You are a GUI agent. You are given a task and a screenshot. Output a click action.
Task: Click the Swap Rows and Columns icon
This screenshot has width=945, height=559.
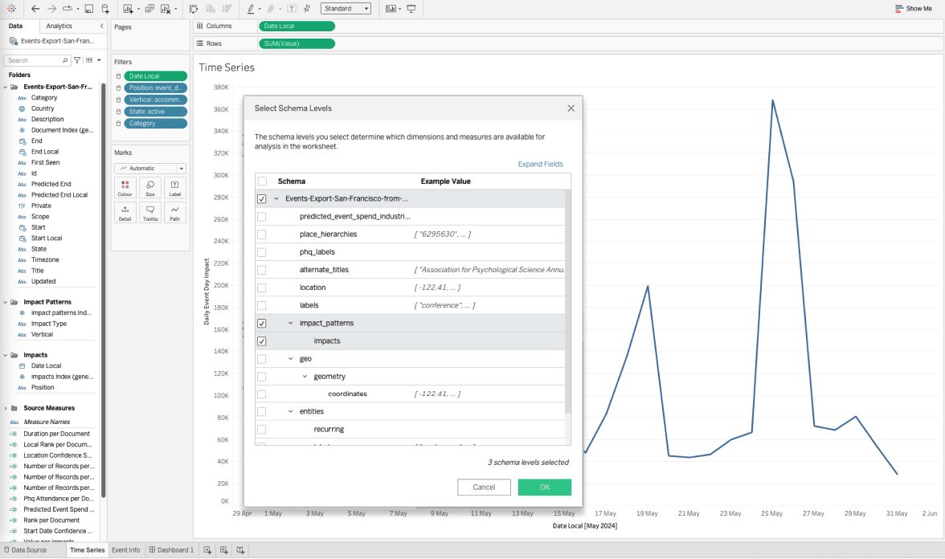click(x=194, y=8)
